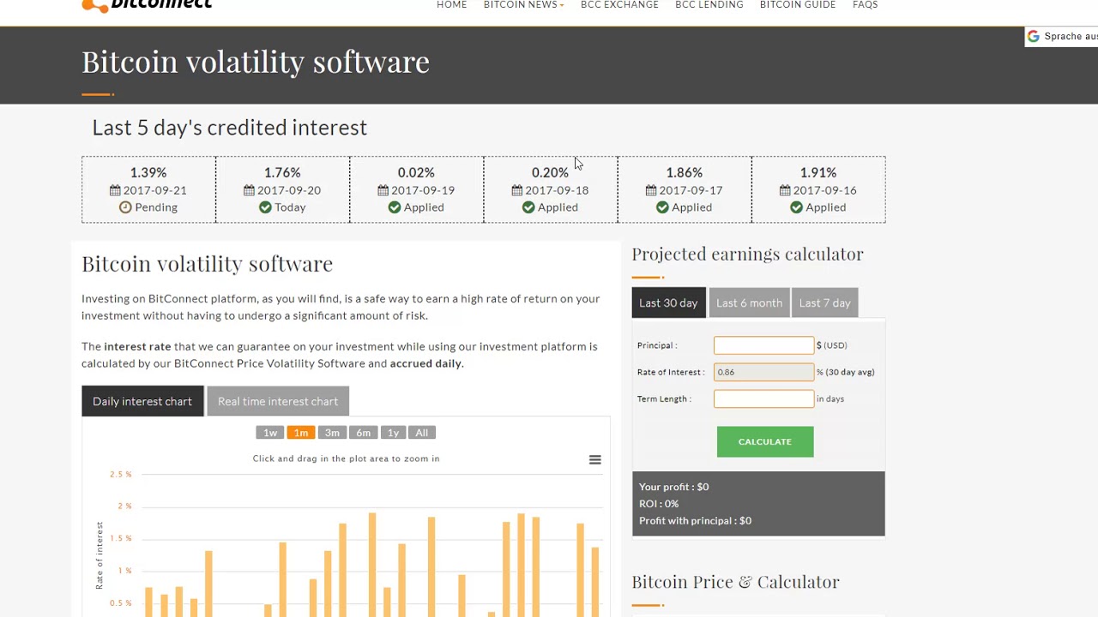1098x617 pixels.
Task: Click 'Last 5 day's credited interest' heading
Action: [229, 128]
